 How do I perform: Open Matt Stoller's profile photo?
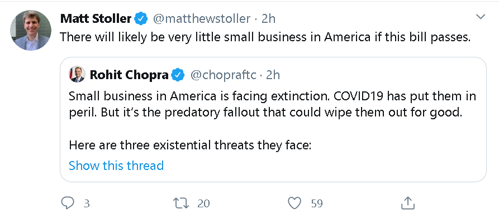[x=31, y=31]
